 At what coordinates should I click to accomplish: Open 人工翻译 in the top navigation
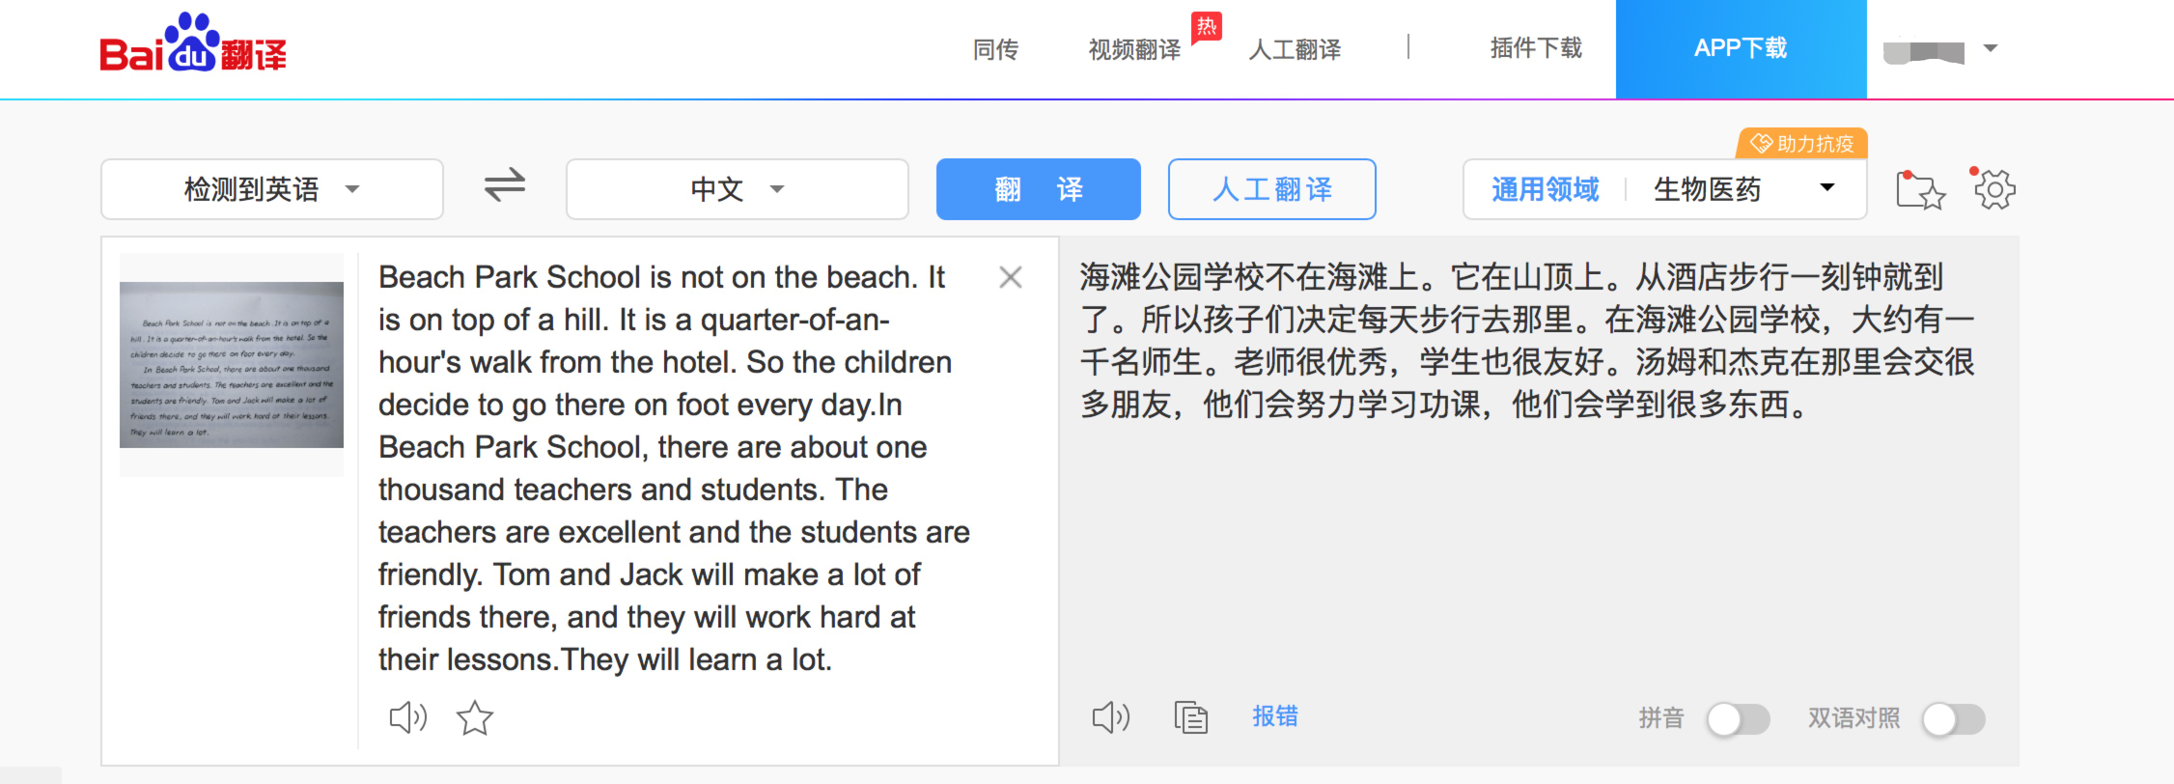click(x=1295, y=49)
